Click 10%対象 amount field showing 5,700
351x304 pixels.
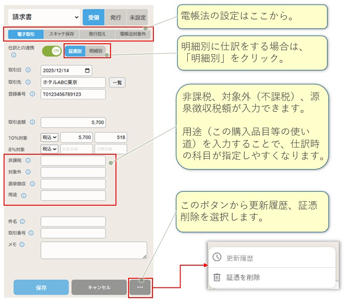pyautogui.click(x=76, y=137)
